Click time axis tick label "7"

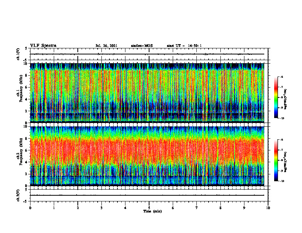click(x=197, y=208)
